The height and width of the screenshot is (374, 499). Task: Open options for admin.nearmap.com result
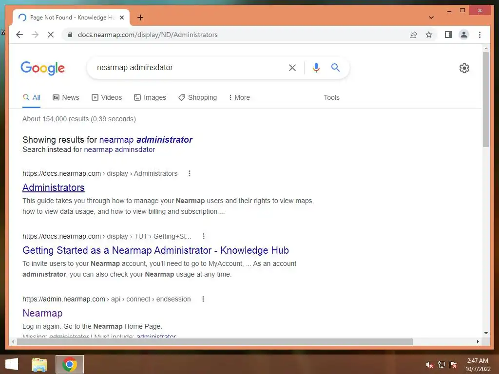coord(203,299)
